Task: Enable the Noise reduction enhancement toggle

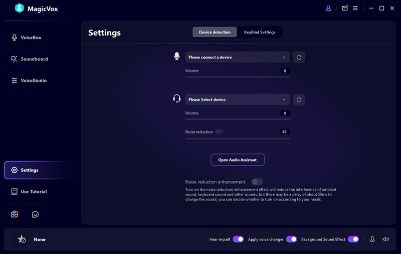Action: (257, 182)
